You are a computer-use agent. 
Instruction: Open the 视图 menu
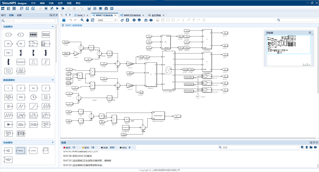pos(69,3)
